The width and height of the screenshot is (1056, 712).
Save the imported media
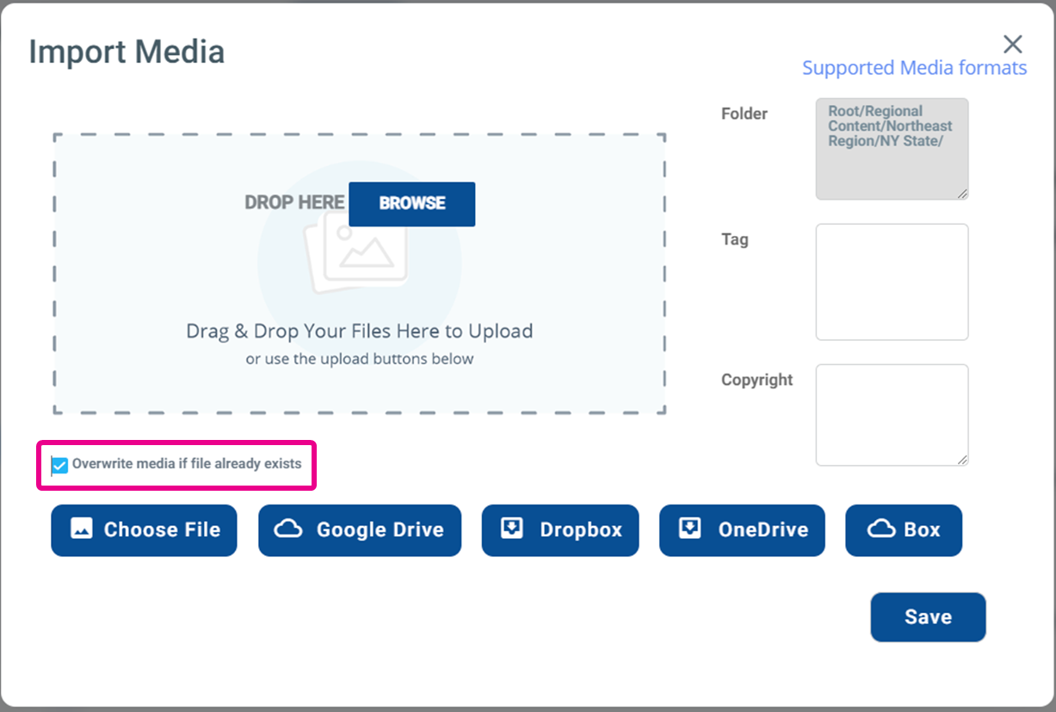(x=928, y=617)
